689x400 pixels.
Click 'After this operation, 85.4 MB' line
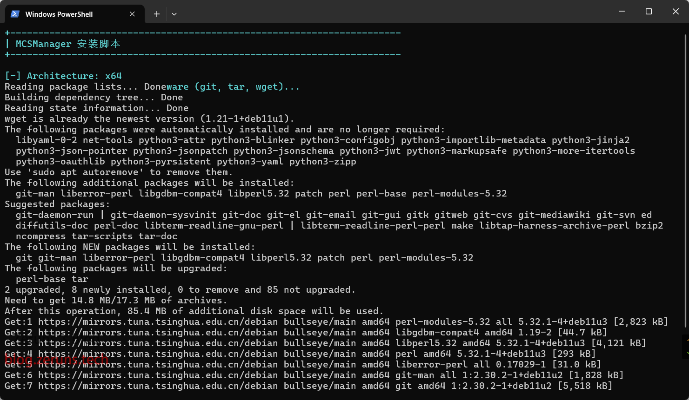(x=194, y=311)
